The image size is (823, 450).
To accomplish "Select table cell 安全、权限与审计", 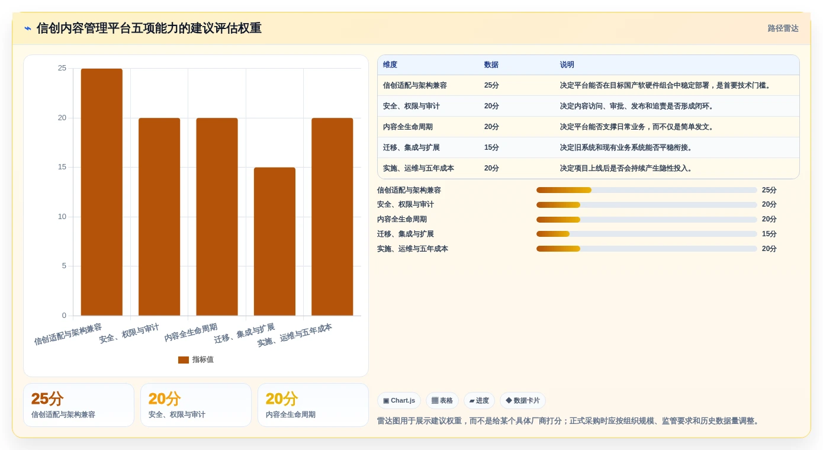I will pos(411,106).
